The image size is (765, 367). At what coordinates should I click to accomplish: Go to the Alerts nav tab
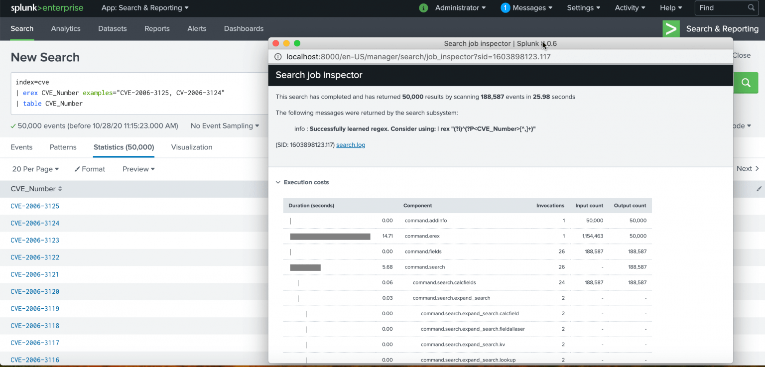[x=197, y=29]
